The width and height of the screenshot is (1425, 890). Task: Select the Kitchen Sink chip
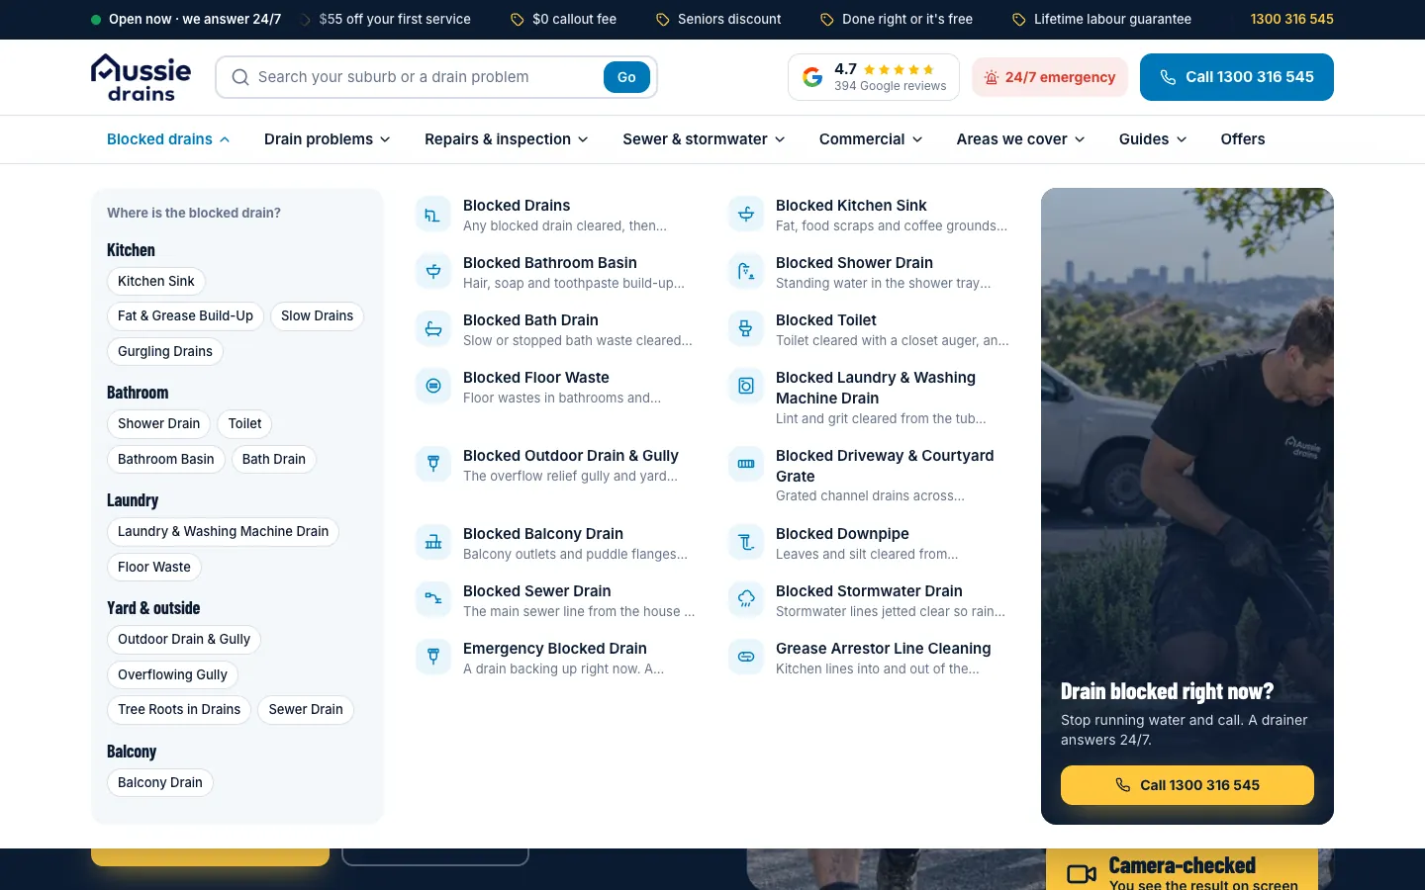(x=156, y=282)
